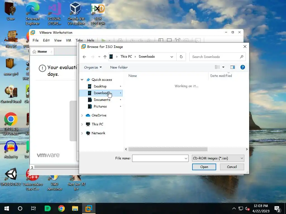The image size is (286, 214).
Task: Go up one folder level in dialog
Action: pos(105,57)
